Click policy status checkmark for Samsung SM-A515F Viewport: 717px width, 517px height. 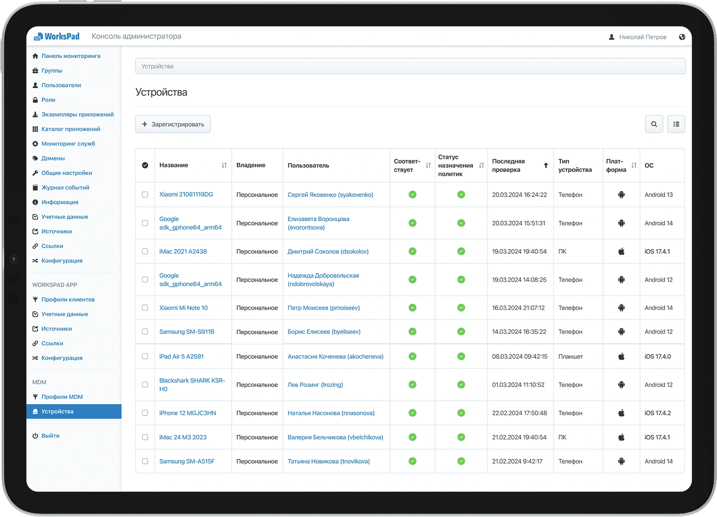(x=461, y=461)
